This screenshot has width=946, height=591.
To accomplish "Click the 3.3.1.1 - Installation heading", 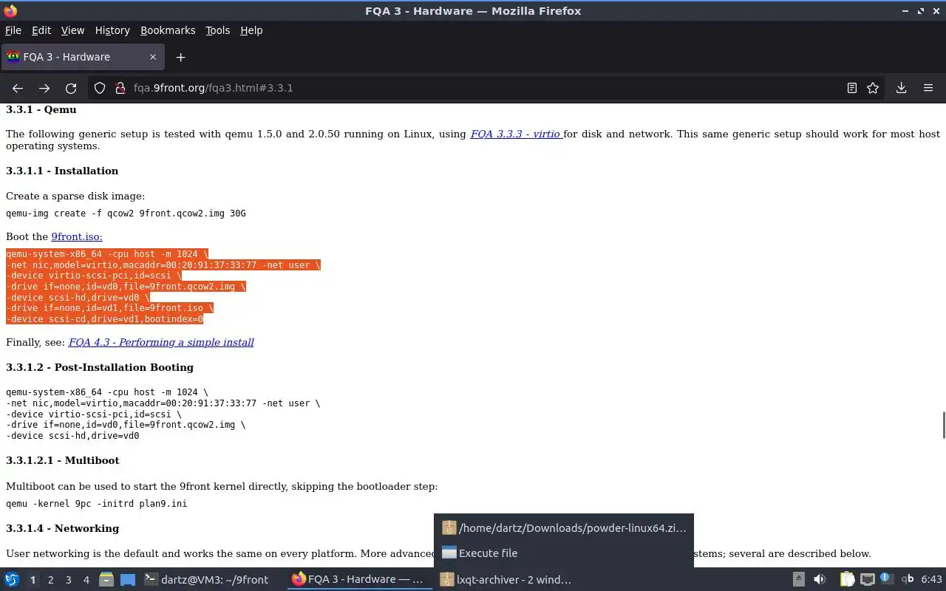I will [62, 171].
